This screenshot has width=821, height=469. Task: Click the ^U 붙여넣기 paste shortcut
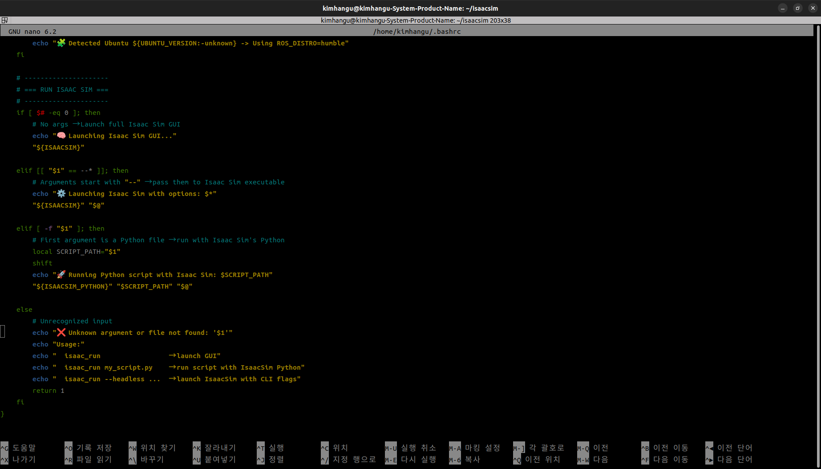(x=214, y=459)
